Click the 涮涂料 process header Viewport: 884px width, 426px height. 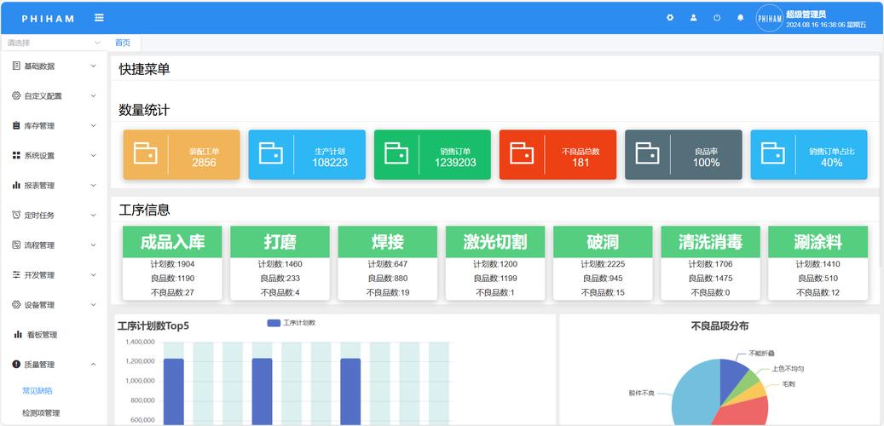(x=818, y=242)
